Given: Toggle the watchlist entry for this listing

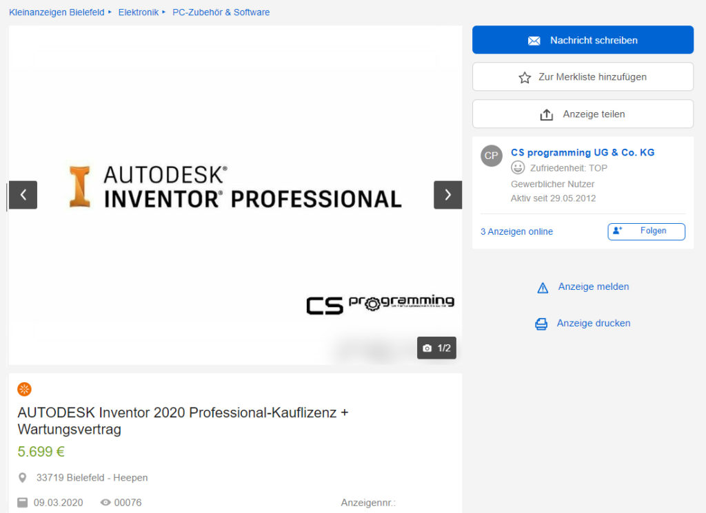Looking at the screenshot, I should tap(583, 76).
